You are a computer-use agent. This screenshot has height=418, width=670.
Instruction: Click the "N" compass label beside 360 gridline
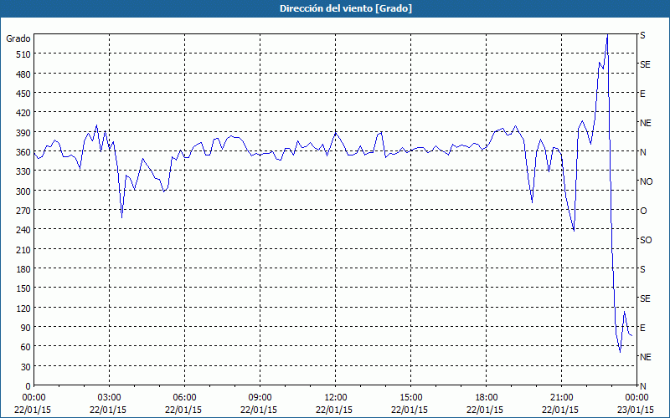pos(642,152)
